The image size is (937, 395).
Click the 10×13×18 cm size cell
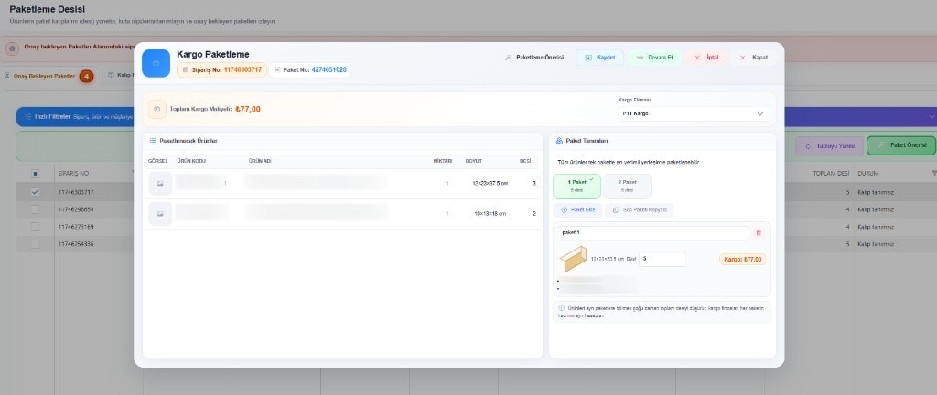[490, 214]
